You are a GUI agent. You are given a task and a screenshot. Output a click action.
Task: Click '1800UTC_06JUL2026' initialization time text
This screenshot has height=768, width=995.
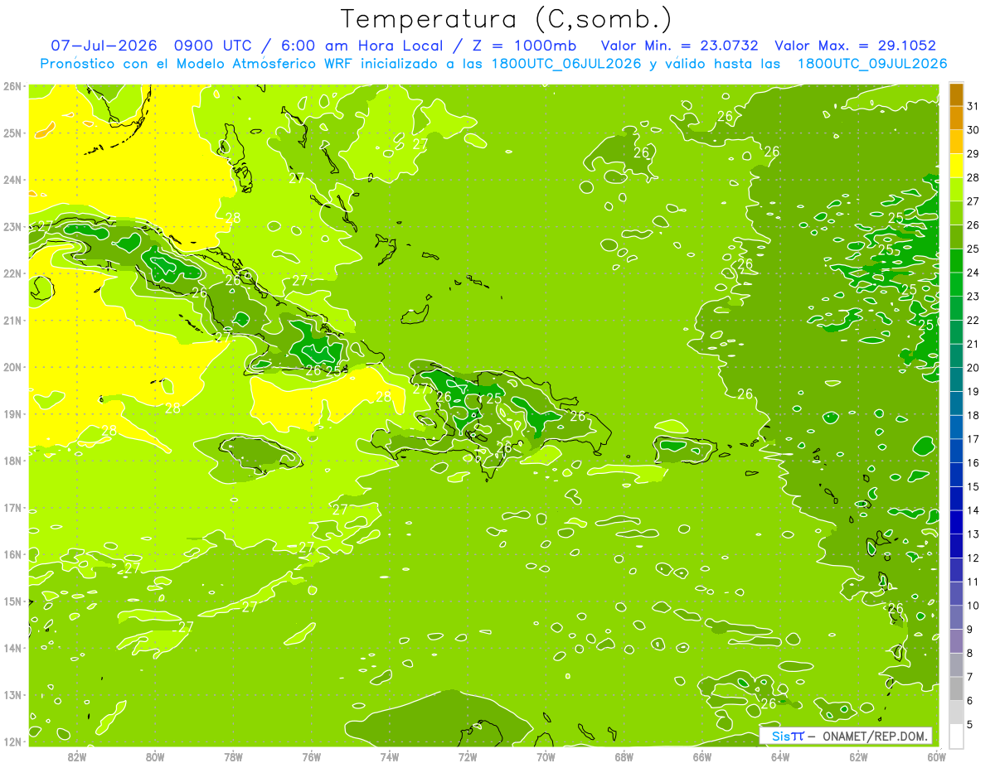(566, 63)
